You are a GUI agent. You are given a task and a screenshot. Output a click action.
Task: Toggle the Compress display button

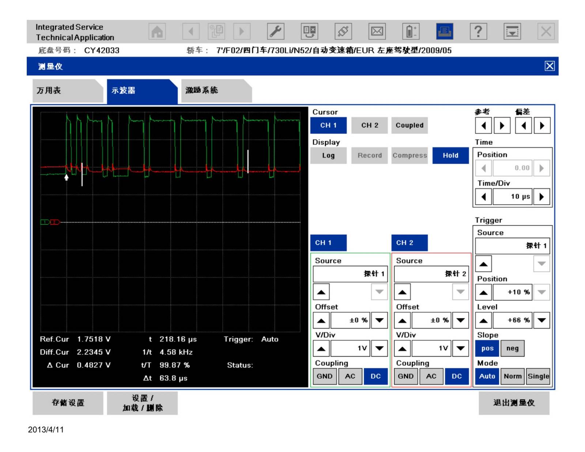(409, 156)
